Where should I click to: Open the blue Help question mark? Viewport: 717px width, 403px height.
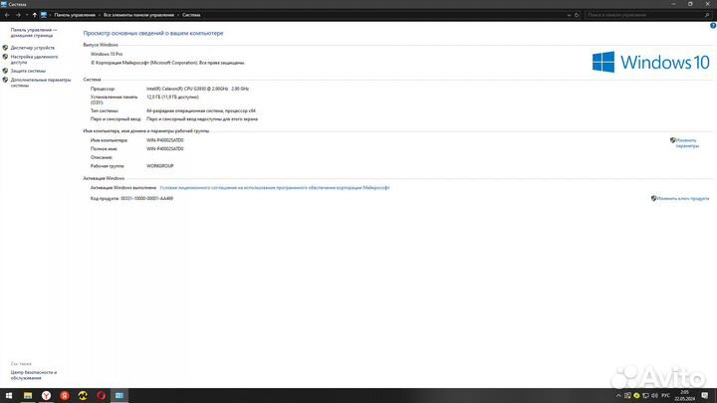713,26
